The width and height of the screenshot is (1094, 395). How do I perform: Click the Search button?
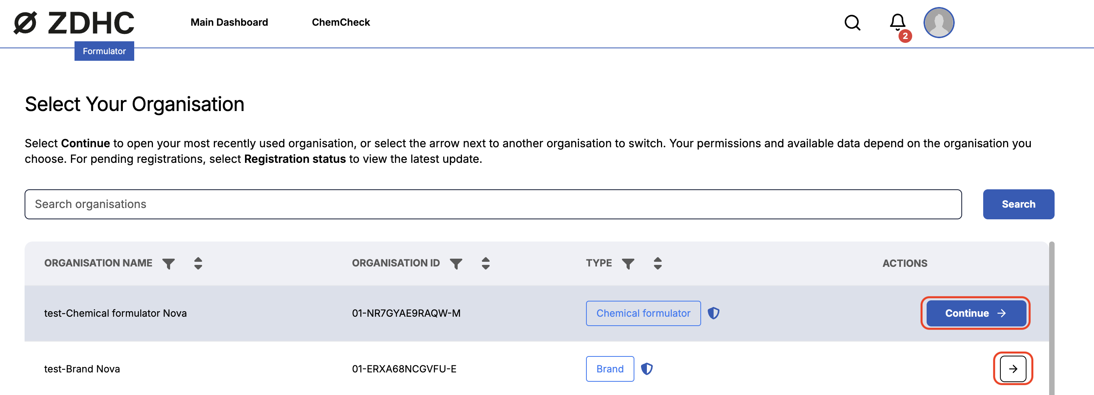pyautogui.click(x=1018, y=204)
